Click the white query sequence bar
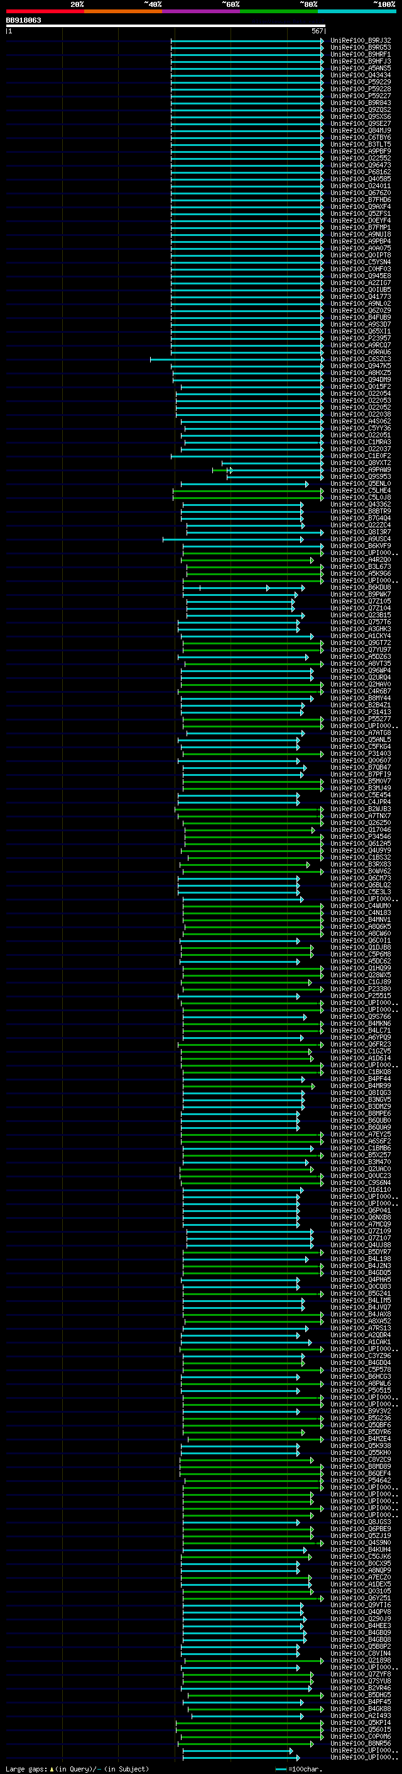402x1774 pixels. pos(166,25)
